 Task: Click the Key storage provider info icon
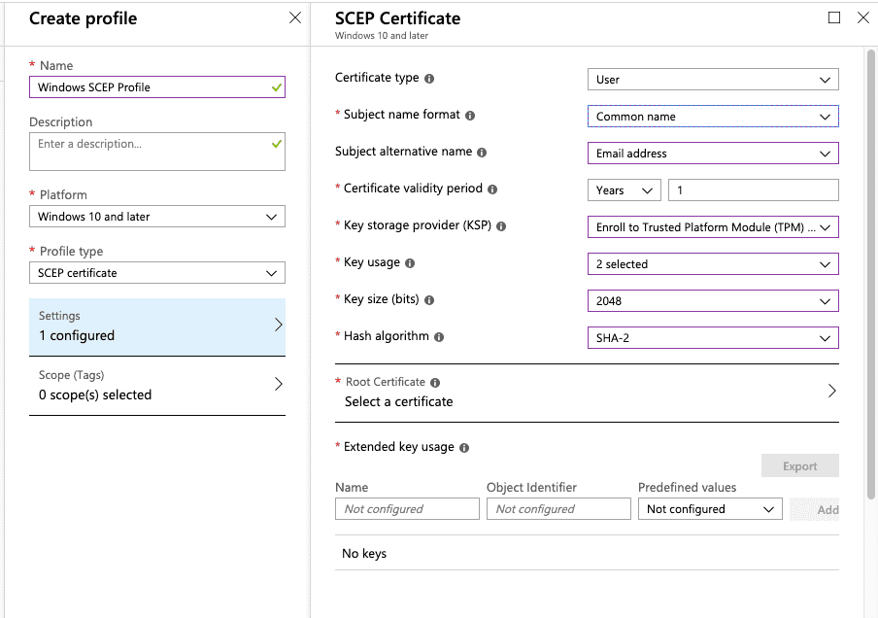(x=501, y=226)
